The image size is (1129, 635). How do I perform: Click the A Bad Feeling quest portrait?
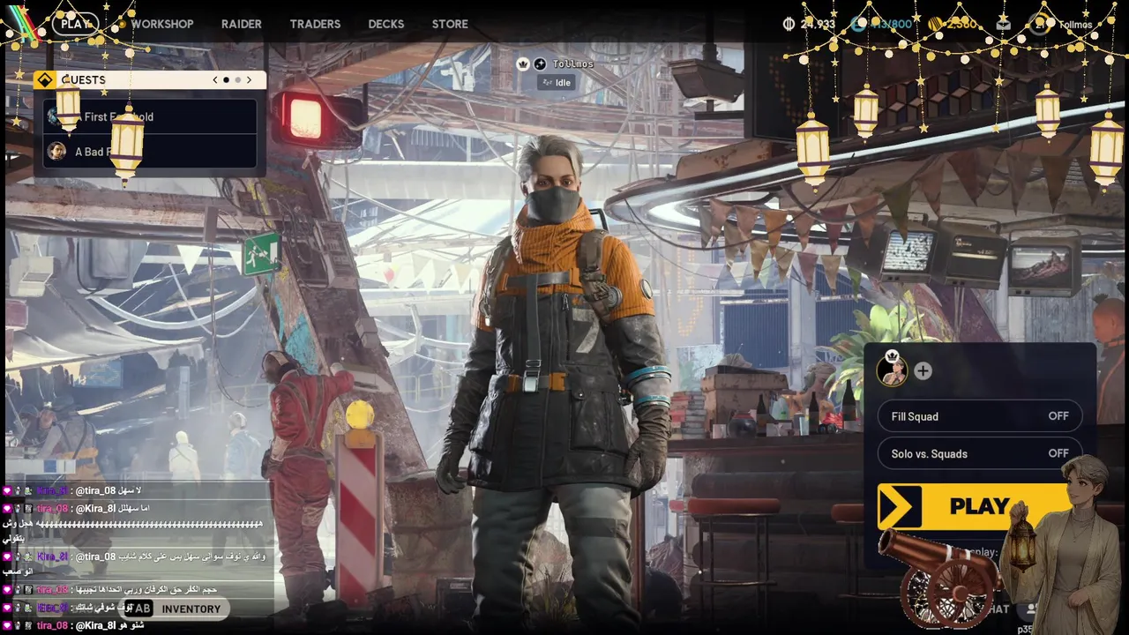coord(56,151)
